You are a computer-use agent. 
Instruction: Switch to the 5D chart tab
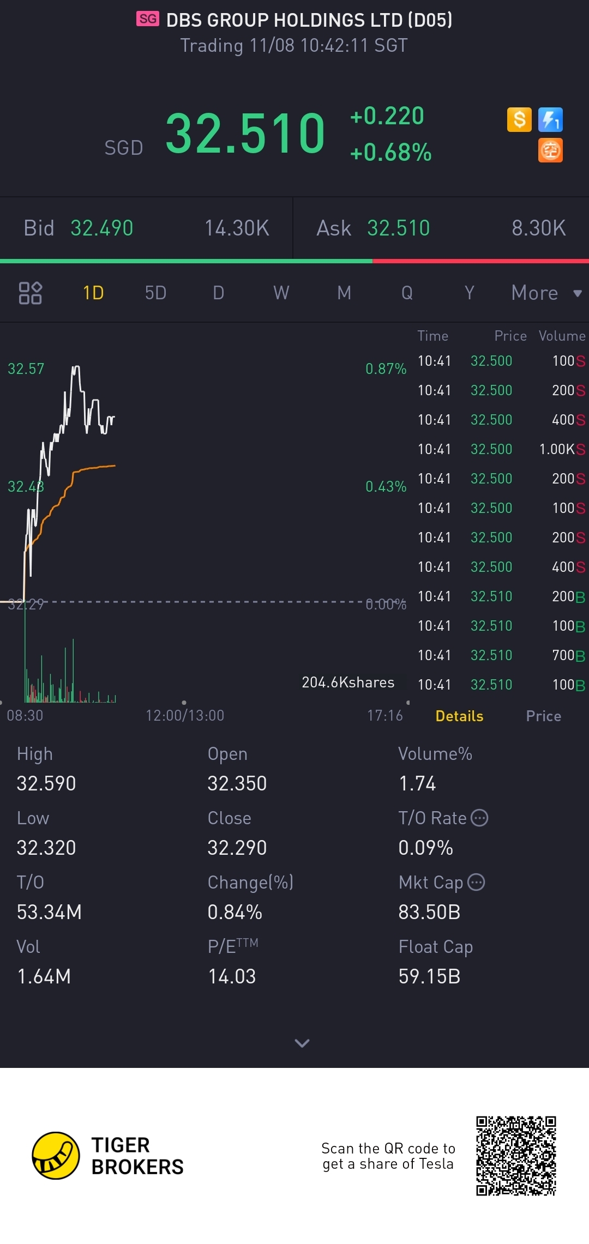pyautogui.click(x=155, y=293)
